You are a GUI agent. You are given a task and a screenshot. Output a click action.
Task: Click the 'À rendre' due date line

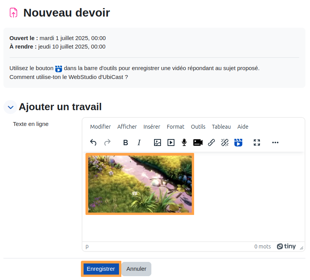57,47
